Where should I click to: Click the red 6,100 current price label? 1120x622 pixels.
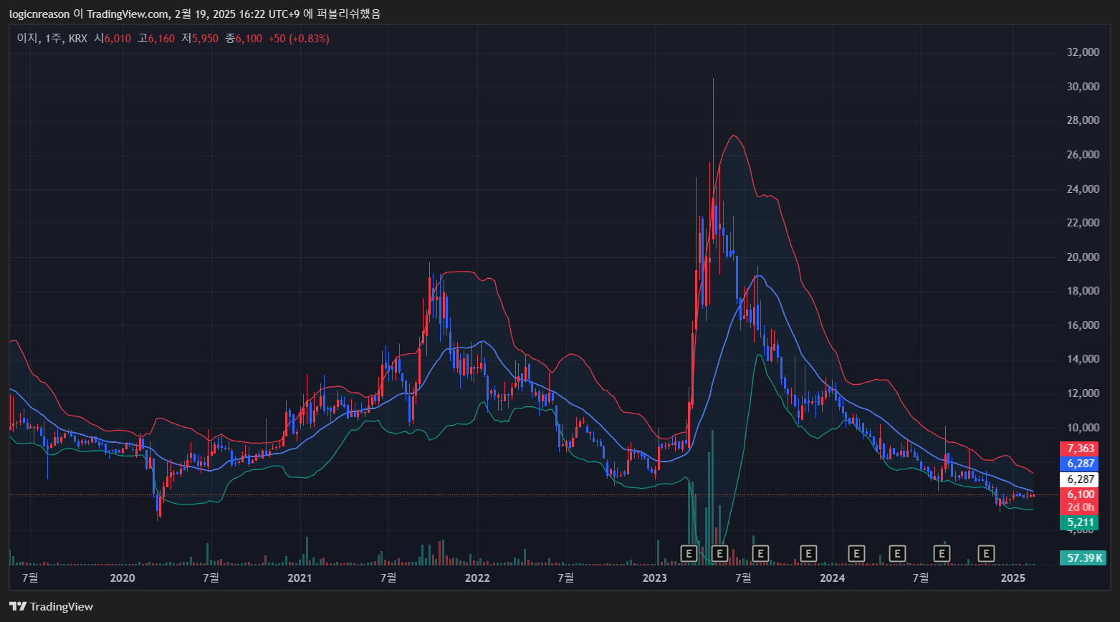[x=1078, y=494]
